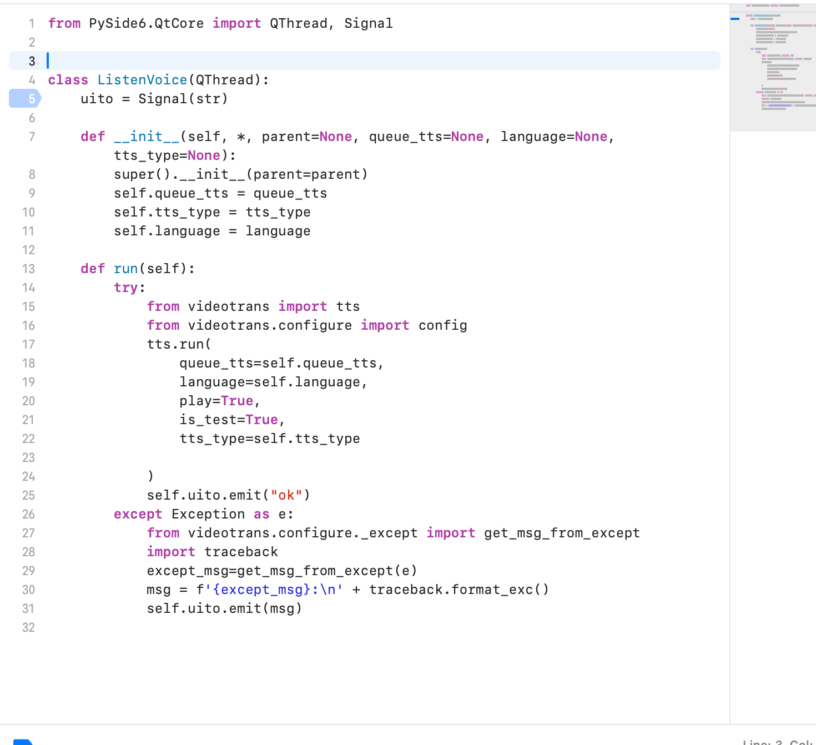Click the try keyword on line 14
Viewport: 816px width, 745px height.
pyautogui.click(x=126, y=288)
